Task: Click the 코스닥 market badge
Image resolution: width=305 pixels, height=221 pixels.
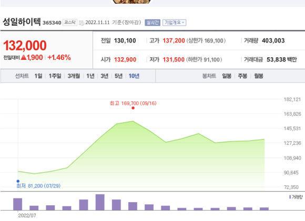Action: pos(70,23)
